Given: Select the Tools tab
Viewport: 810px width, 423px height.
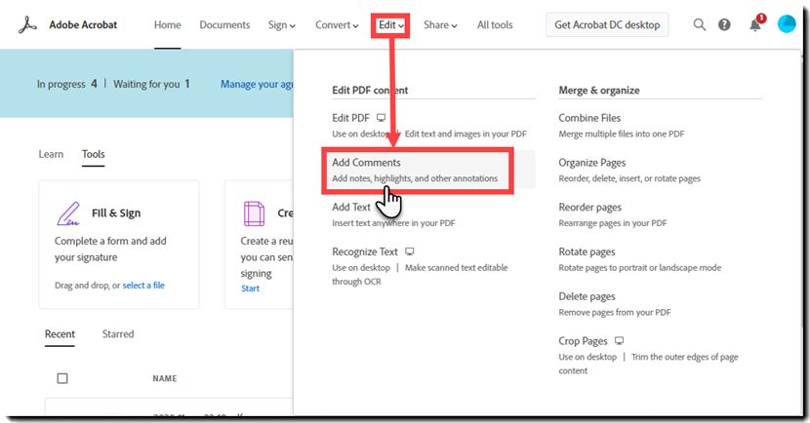Looking at the screenshot, I should pos(94,154).
